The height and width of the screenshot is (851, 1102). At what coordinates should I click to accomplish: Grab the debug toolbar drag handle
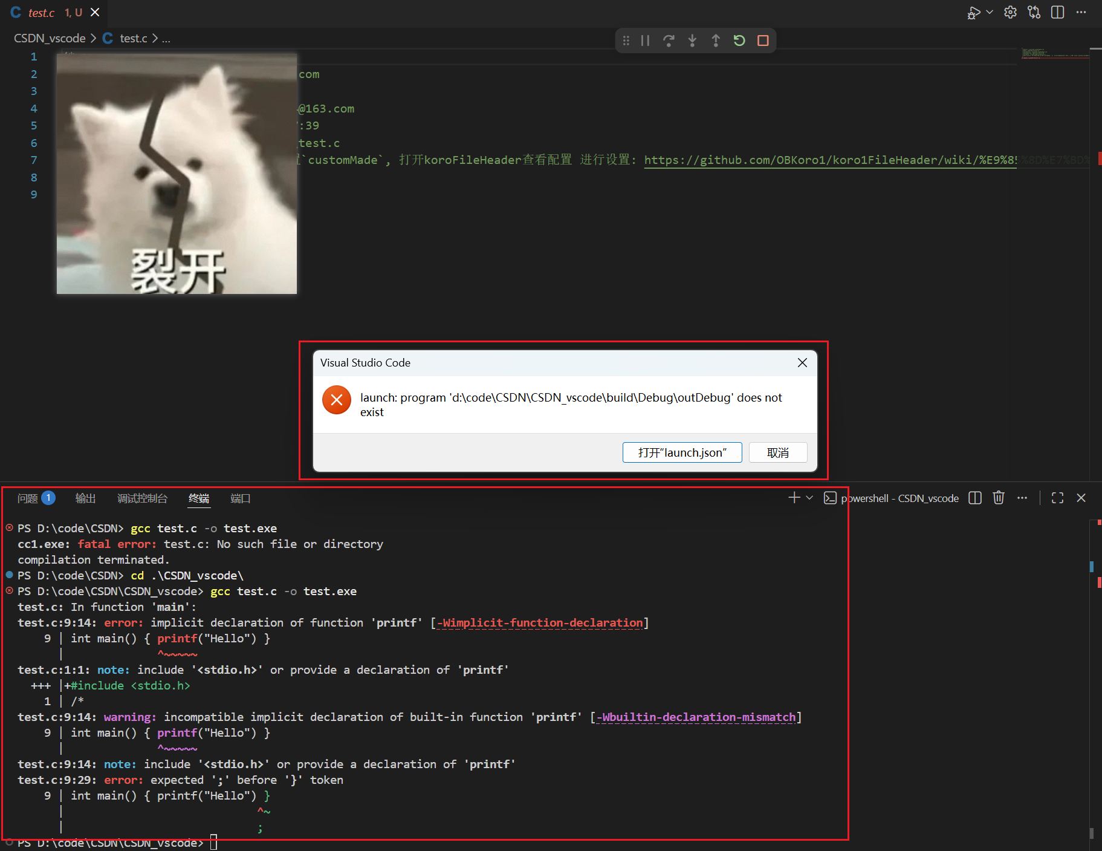(626, 41)
